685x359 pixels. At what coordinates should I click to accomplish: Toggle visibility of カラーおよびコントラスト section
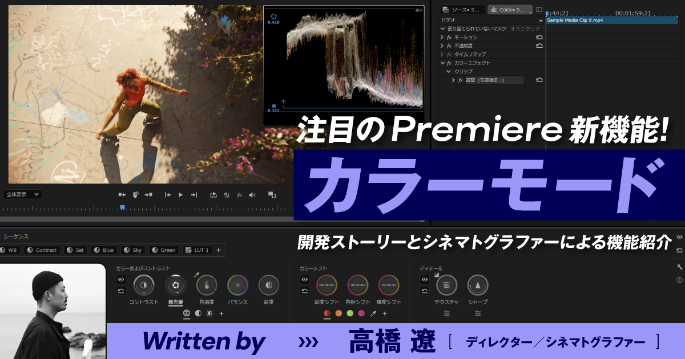pyautogui.click(x=121, y=279)
